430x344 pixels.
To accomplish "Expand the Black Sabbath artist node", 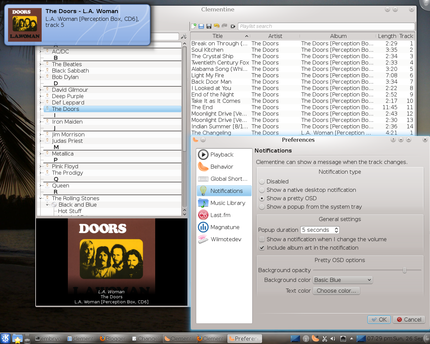I will pyautogui.click(x=40, y=71).
